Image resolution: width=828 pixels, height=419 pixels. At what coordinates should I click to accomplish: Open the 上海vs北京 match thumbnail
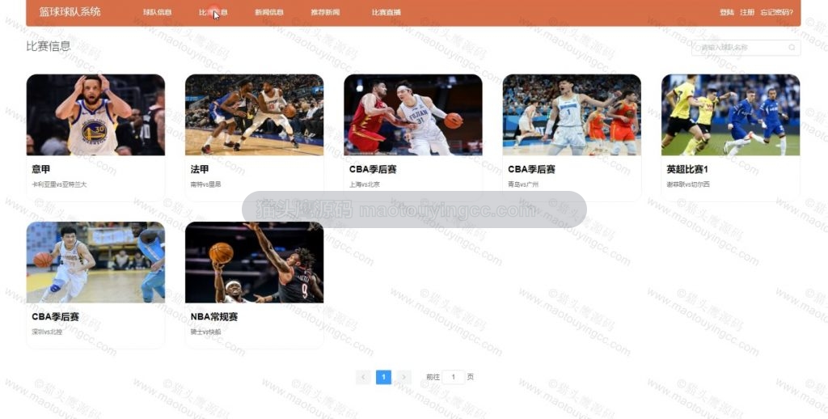coord(413,115)
